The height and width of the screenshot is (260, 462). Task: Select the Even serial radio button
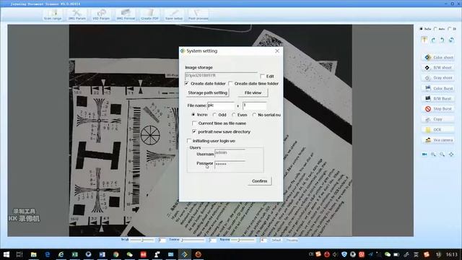click(x=234, y=115)
